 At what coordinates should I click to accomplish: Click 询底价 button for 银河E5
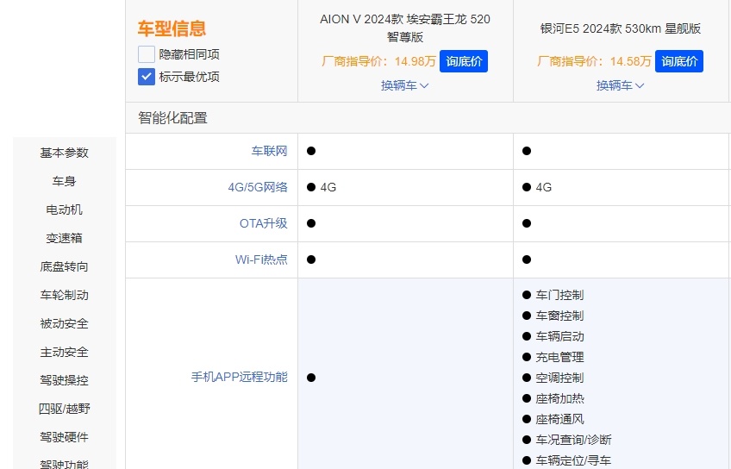point(679,61)
